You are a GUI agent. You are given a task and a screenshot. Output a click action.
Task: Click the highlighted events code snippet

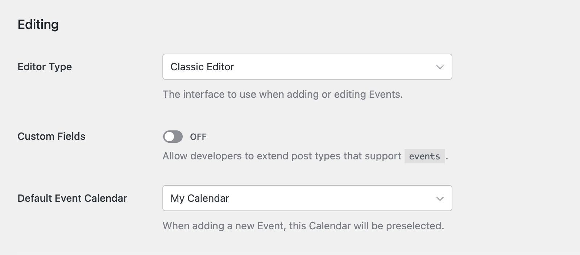(424, 156)
